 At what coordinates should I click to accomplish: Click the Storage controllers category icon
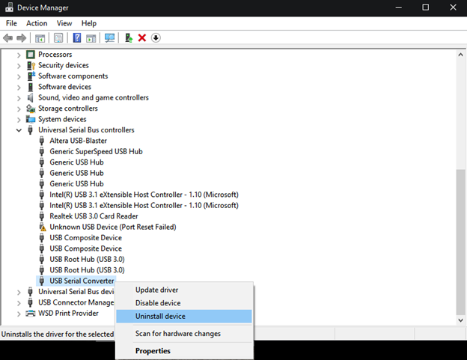pos(31,109)
